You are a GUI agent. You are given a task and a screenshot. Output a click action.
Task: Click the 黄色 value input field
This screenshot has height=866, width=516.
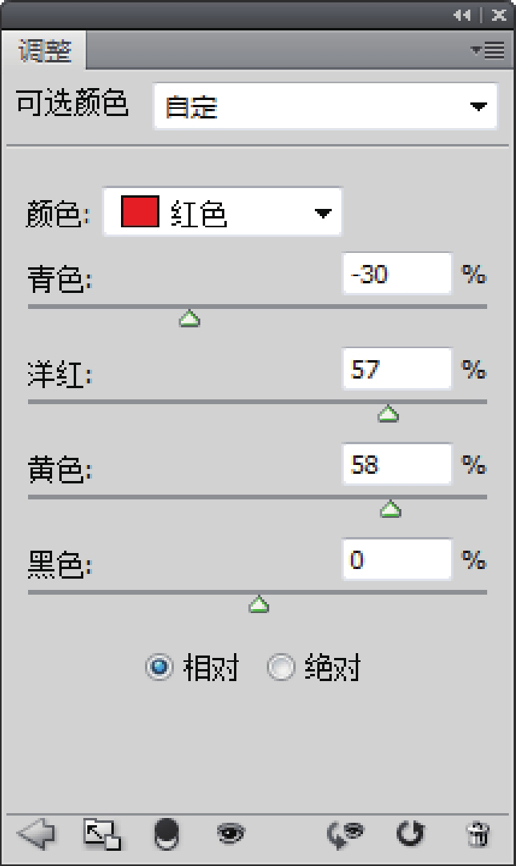pyautogui.click(x=396, y=465)
